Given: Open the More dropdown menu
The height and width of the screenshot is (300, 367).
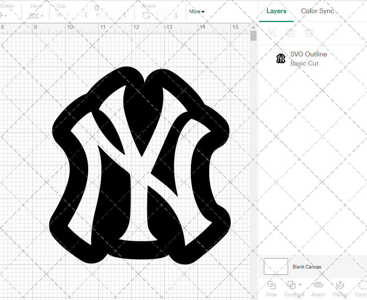Looking at the screenshot, I should click(197, 12).
